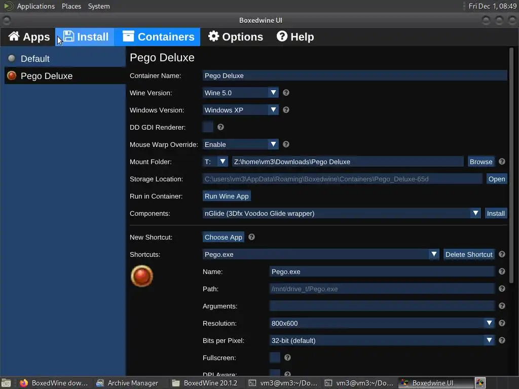This screenshot has height=389, width=519.
Task: Click the clock showing Fri Dec 1
Action: tap(492, 6)
